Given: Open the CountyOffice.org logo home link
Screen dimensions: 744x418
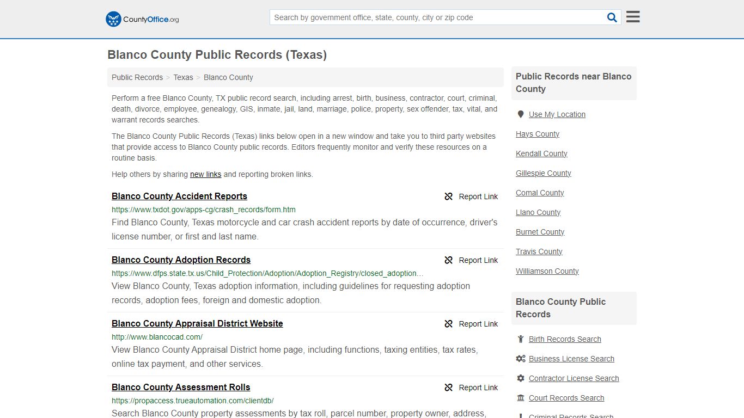Looking at the screenshot, I should tap(142, 19).
